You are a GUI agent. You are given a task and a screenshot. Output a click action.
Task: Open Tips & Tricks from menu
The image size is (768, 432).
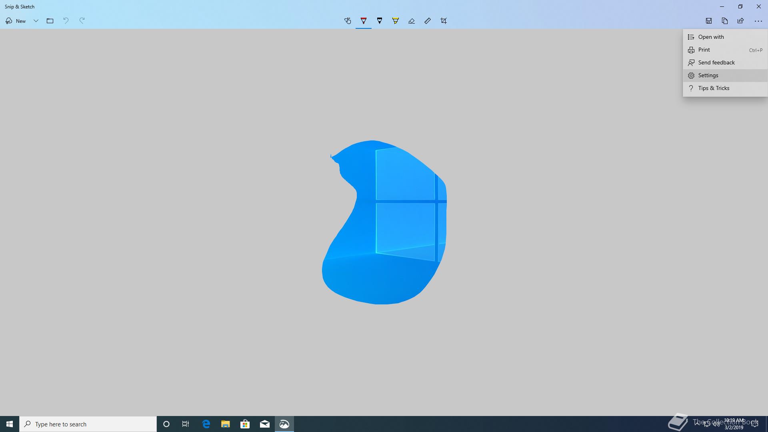pos(725,88)
